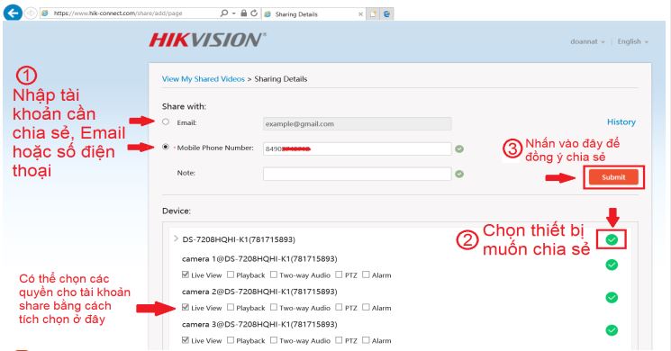Toggle green share check for camera 1
Image resolution: width=671 pixels, height=351 pixels.
point(612,265)
